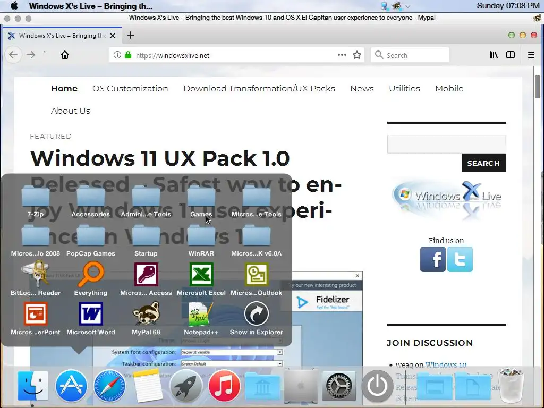Go back to the previous page
Image resolution: width=544 pixels, height=408 pixels.
(x=13, y=55)
